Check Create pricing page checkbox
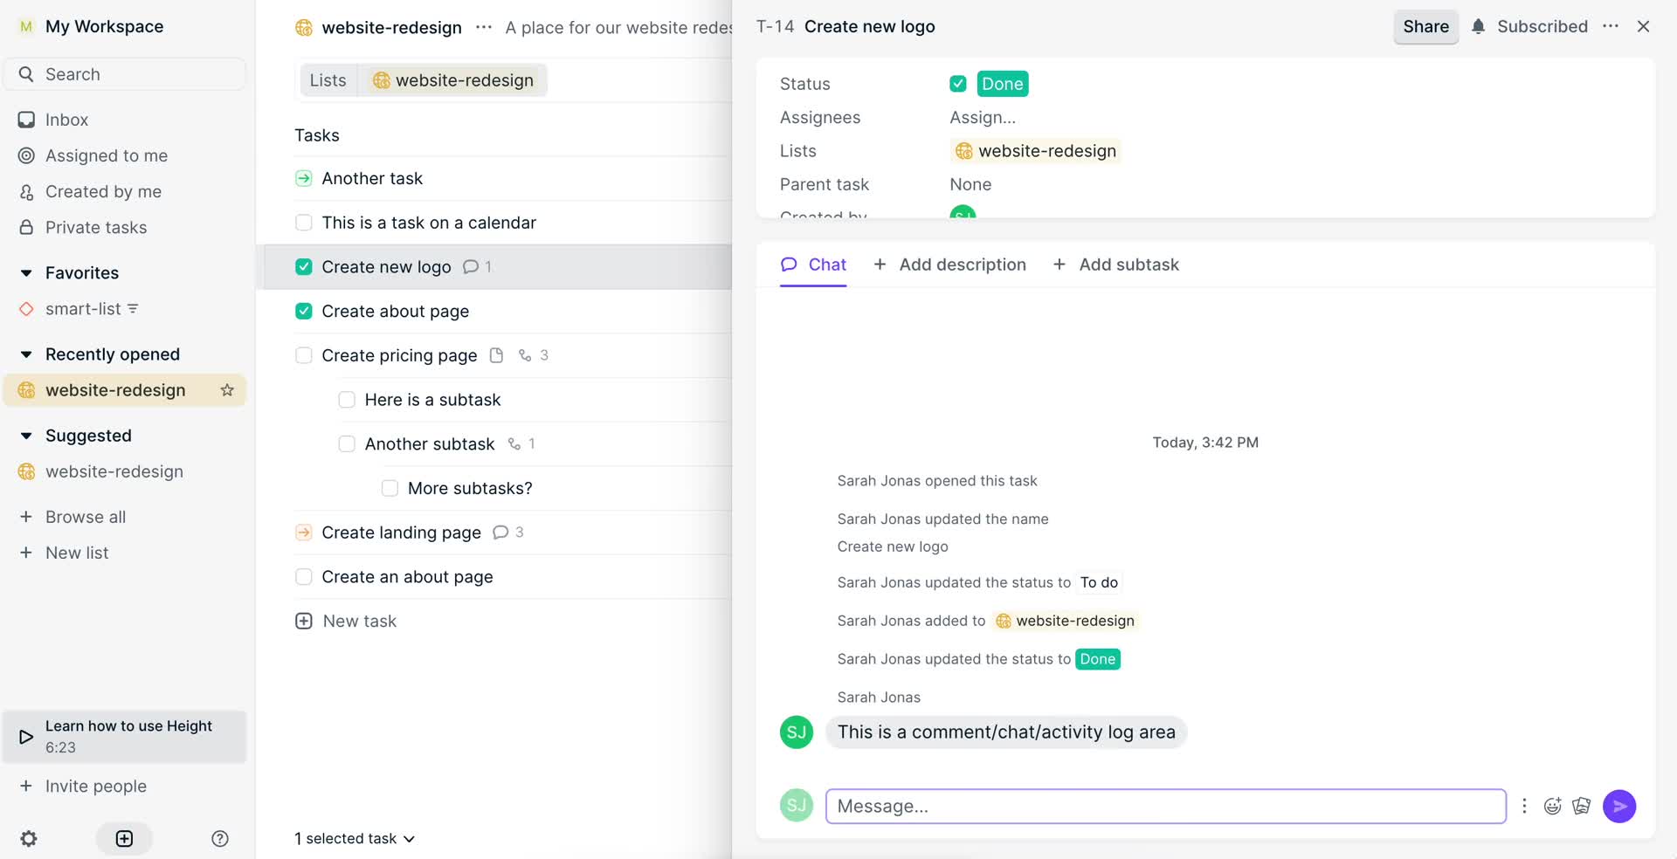 pos(303,355)
